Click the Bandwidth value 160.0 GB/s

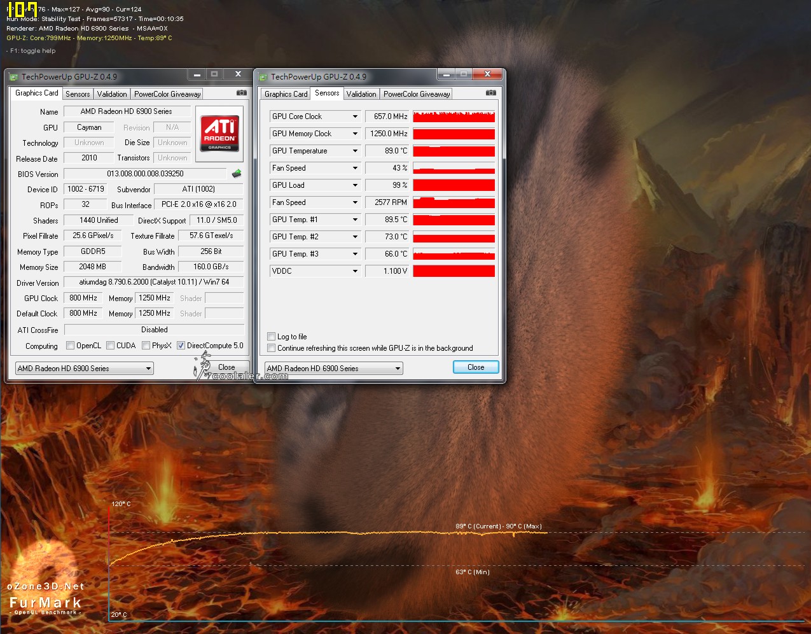pyautogui.click(x=211, y=267)
